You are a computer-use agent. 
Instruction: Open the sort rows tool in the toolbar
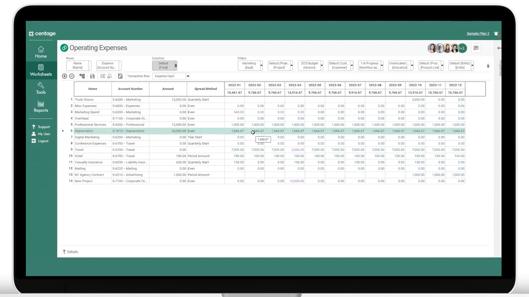point(102,76)
